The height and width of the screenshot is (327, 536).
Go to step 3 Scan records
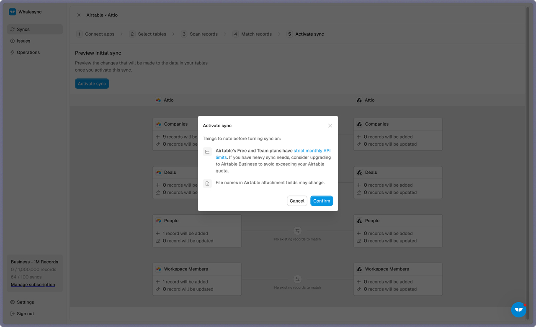pos(200,34)
